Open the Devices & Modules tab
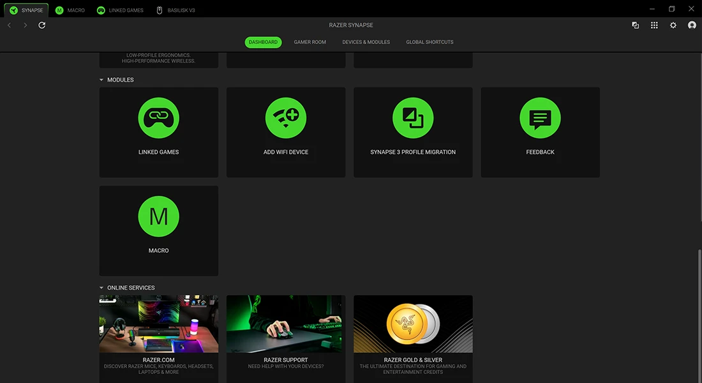 pos(366,42)
